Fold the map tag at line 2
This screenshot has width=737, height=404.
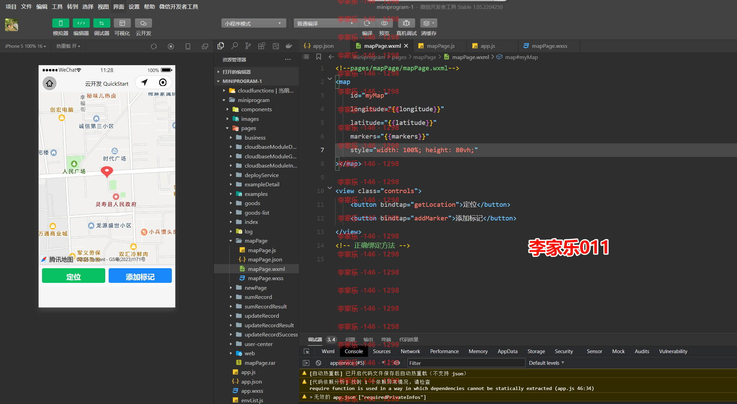pyautogui.click(x=330, y=79)
